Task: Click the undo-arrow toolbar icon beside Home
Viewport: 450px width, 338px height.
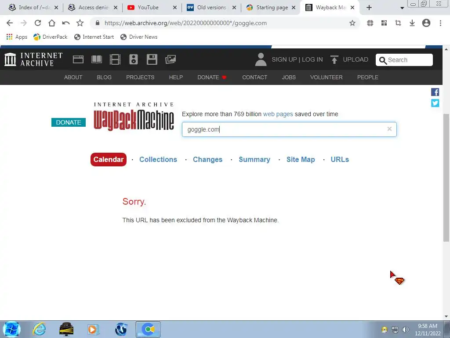Action: click(66, 23)
